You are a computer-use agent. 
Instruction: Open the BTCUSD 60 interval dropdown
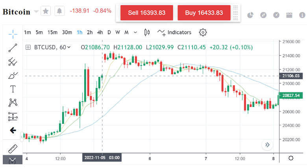[69, 47]
